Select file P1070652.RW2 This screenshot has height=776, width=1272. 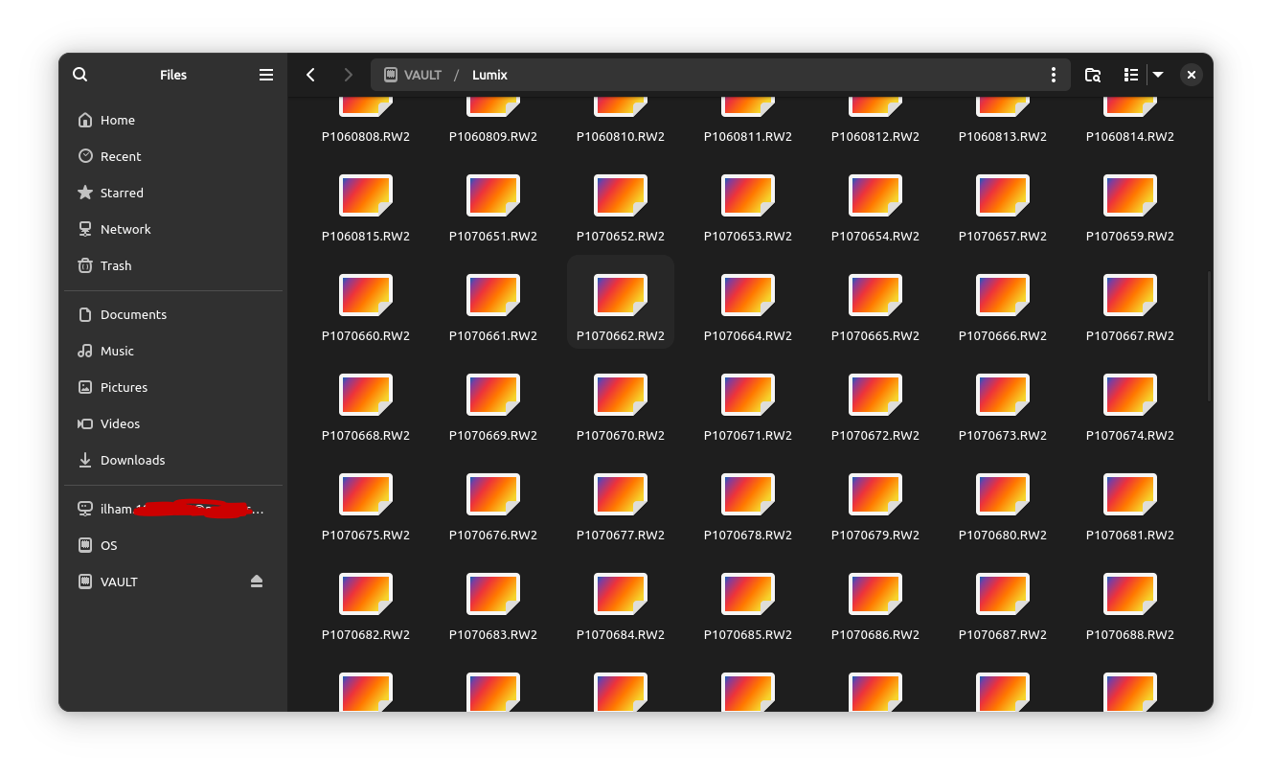pos(621,208)
